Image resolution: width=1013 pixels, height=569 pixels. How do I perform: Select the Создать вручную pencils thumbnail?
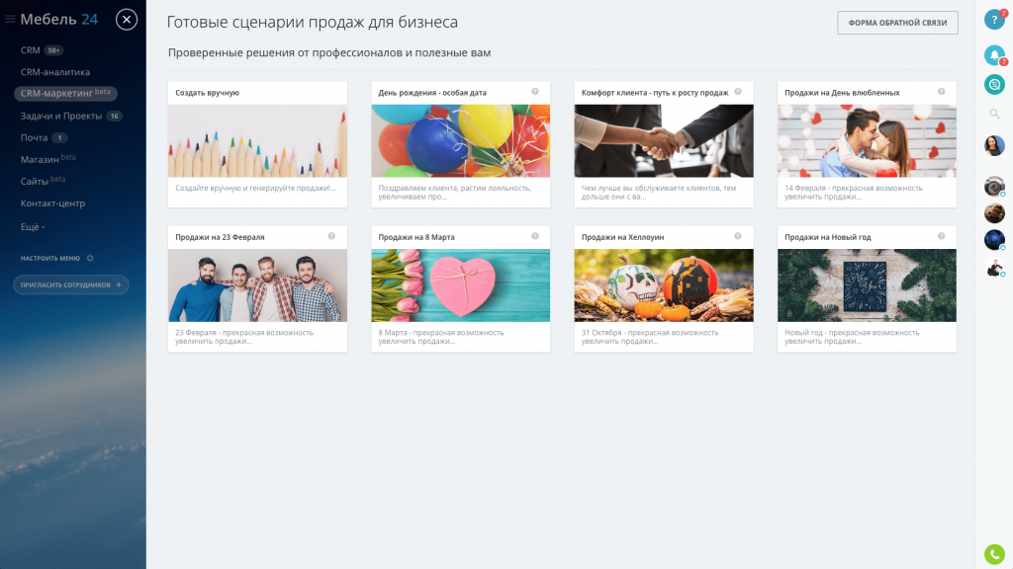click(257, 140)
